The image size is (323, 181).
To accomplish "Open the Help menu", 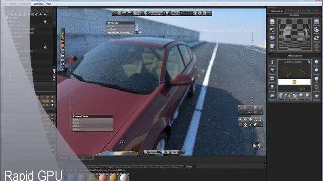I will 48,4.
